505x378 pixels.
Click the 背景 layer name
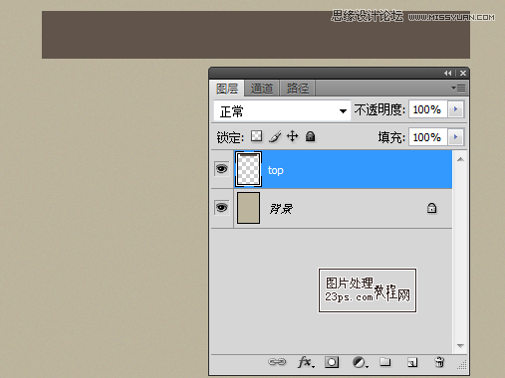[281, 209]
